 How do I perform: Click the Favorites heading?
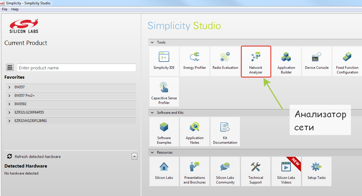click(15, 77)
